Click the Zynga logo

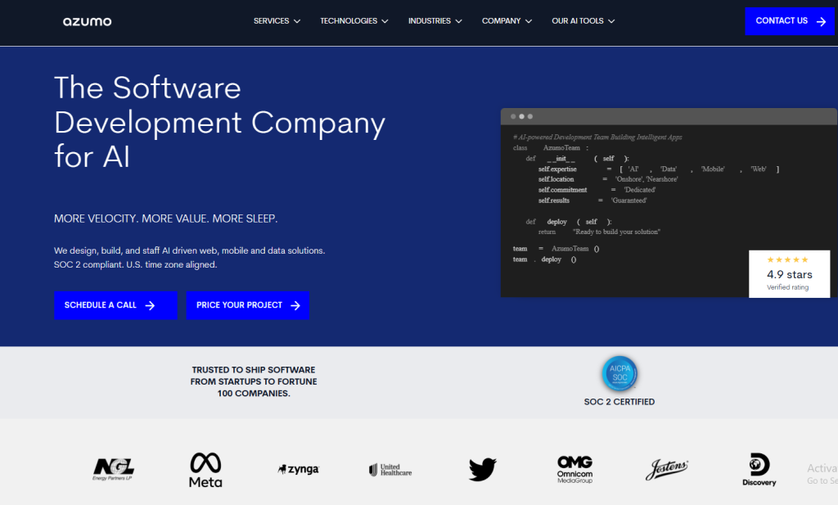click(x=298, y=469)
